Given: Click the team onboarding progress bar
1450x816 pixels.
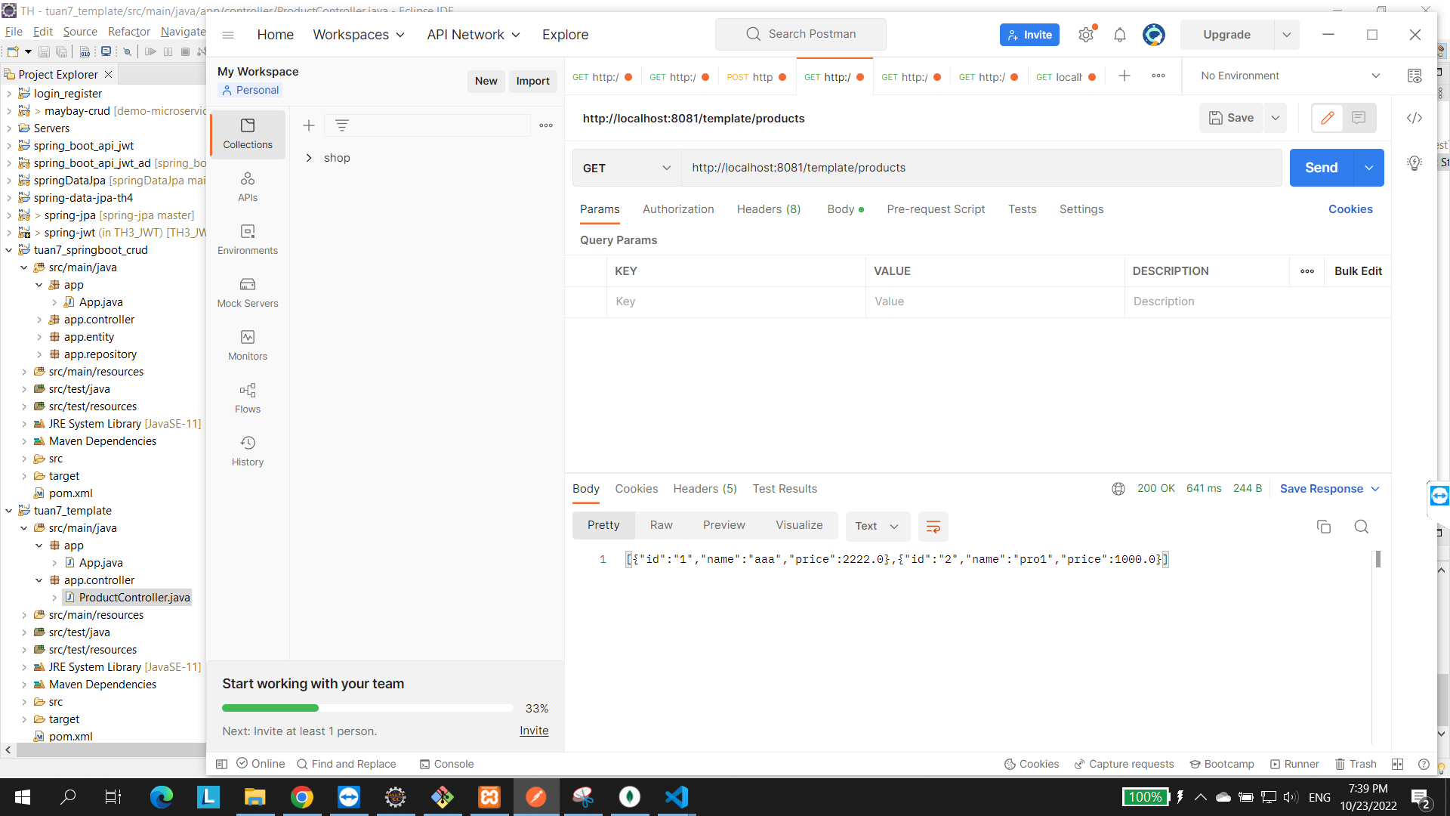Looking at the screenshot, I should tap(367, 708).
